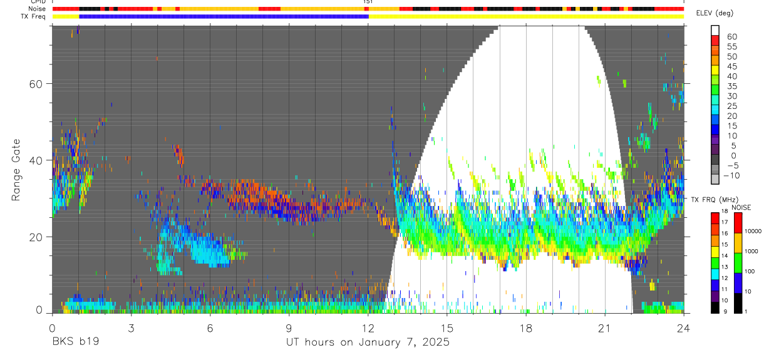Click the '20' tick label on the Range Gate axis
Viewport: 769px width, 355px height.
[35, 237]
